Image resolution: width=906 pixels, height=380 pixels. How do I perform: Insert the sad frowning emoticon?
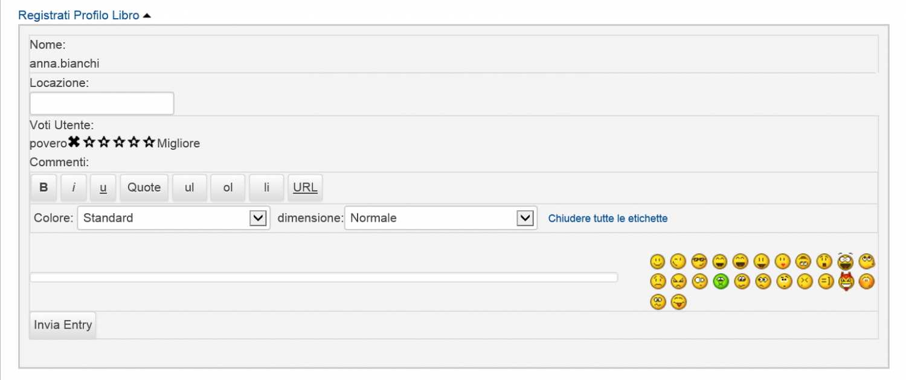tap(657, 282)
